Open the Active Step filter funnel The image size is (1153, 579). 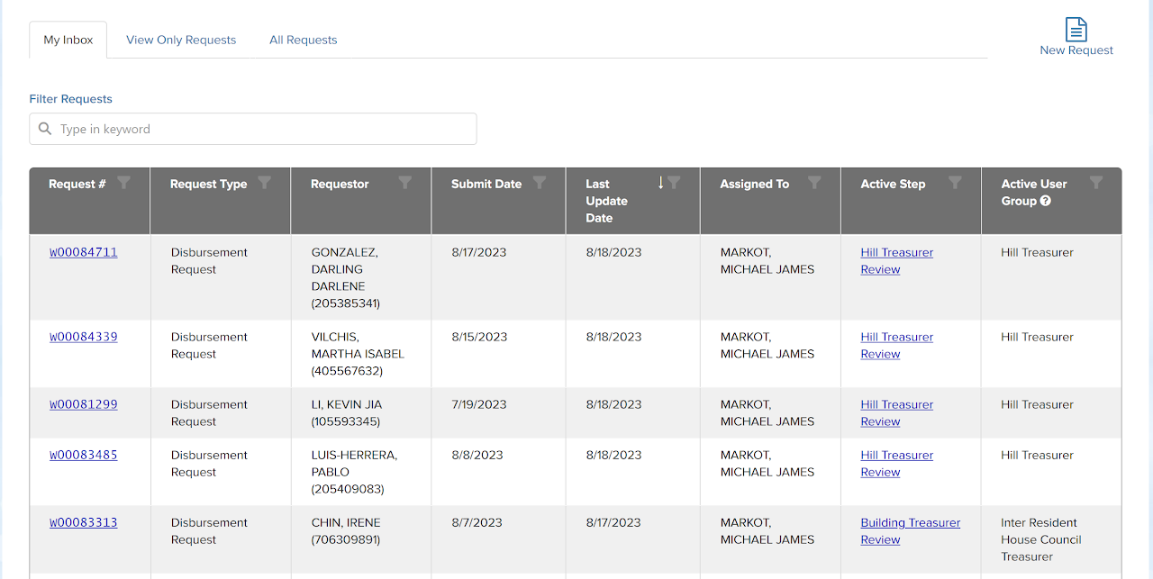(x=955, y=181)
